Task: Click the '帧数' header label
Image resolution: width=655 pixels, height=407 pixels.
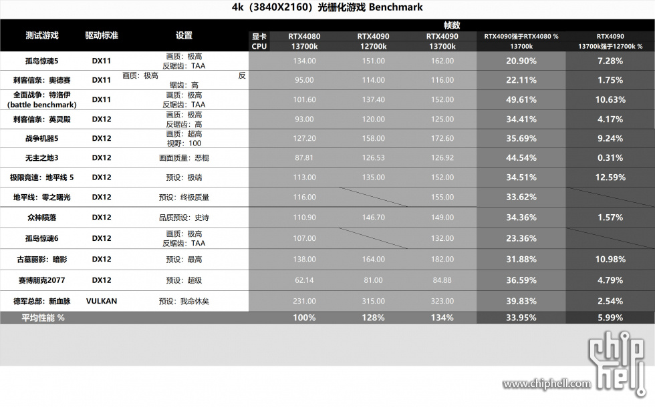Action: click(452, 25)
